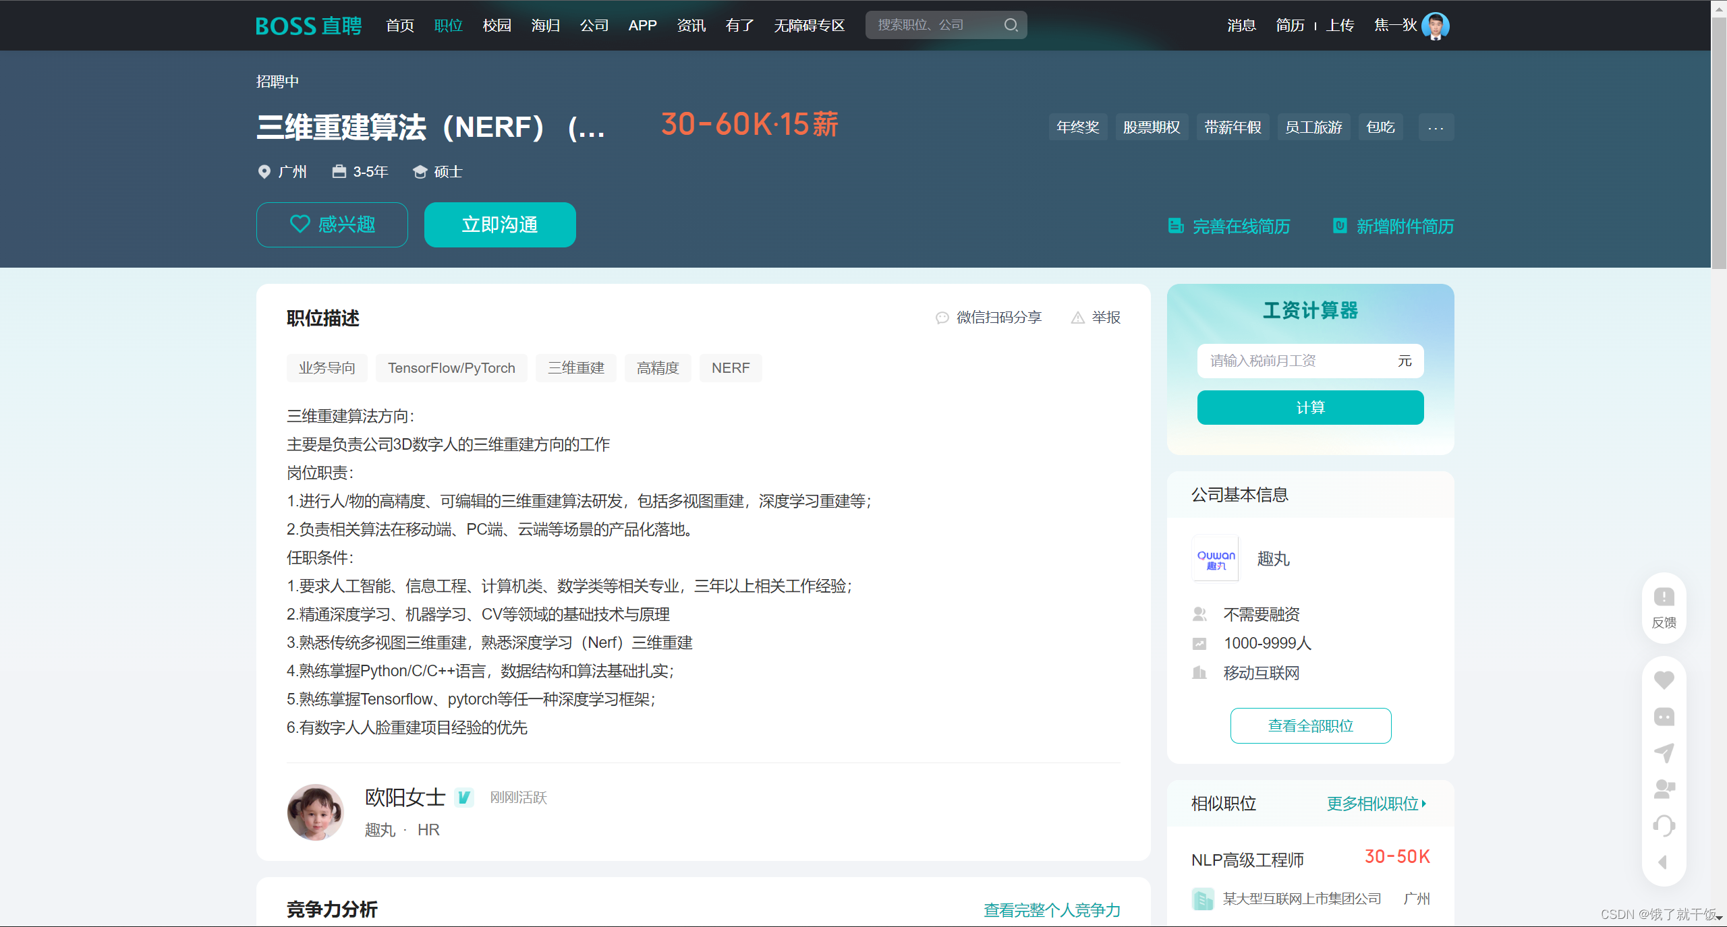
Task: Click the 感兴趣 favorite button
Action: coord(332,225)
